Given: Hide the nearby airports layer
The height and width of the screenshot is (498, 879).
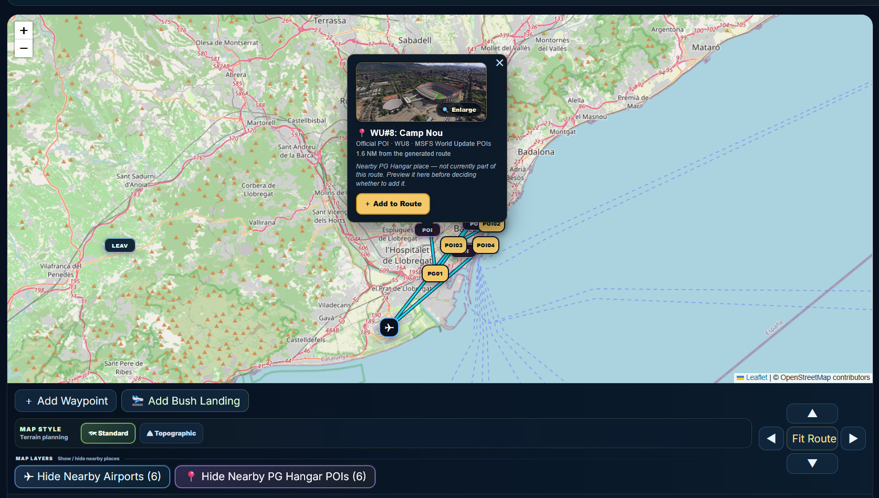Looking at the screenshot, I should [x=92, y=476].
